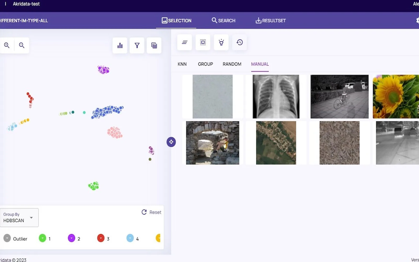Switch to GROUP sampling tab
This screenshot has width=419, height=262.
(205, 64)
